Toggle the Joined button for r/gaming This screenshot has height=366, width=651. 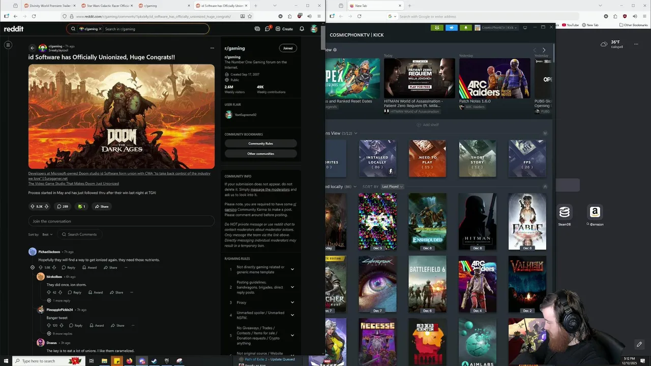pyautogui.click(x=288, y=48)
